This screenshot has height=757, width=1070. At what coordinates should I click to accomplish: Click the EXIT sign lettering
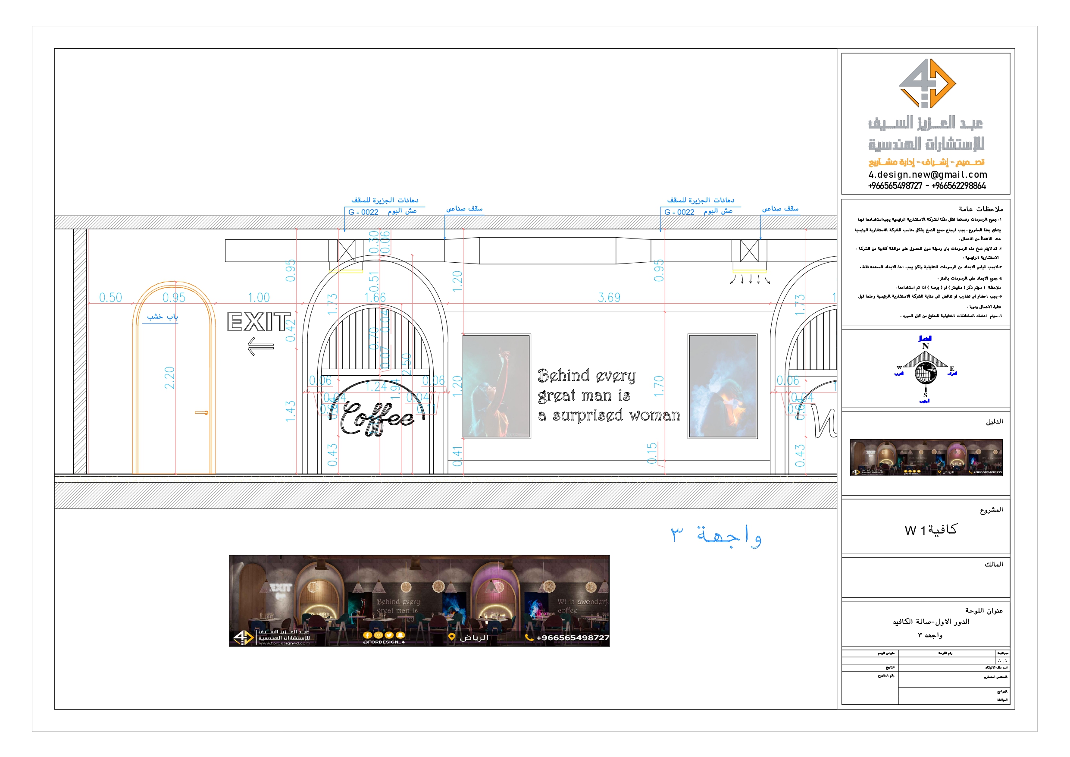(x=259, y=322)
